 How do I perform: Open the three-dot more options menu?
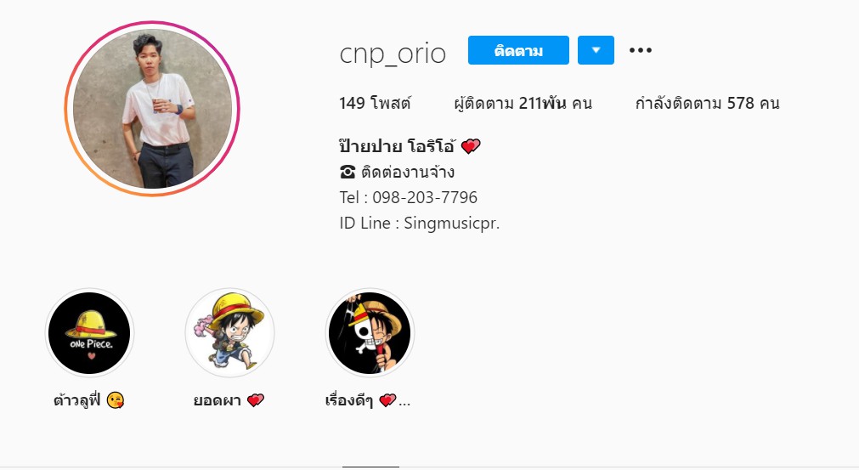(x=640, y=50)
